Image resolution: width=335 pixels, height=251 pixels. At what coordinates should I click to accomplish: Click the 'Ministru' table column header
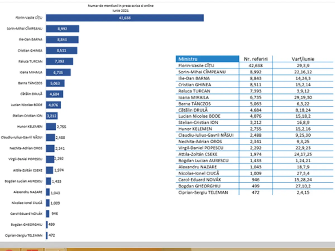click(x=207, y=59)
